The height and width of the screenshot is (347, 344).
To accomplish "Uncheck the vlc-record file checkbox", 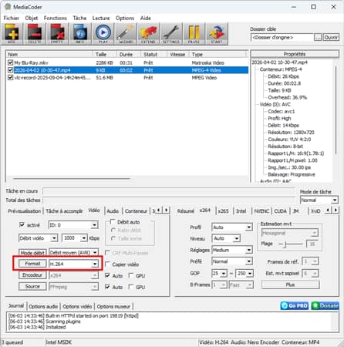I will [10, 77].
